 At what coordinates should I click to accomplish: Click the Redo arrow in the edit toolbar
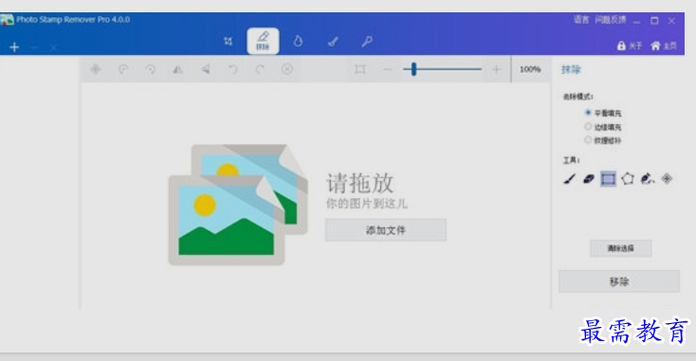(260, 69)
